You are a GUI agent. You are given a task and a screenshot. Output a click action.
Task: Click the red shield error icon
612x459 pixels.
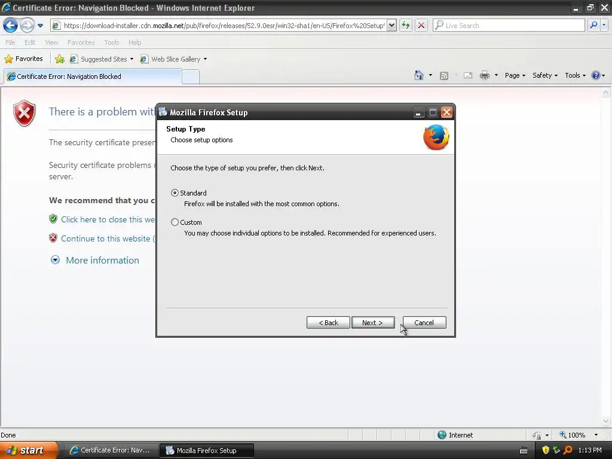click(x=24, y=113)
